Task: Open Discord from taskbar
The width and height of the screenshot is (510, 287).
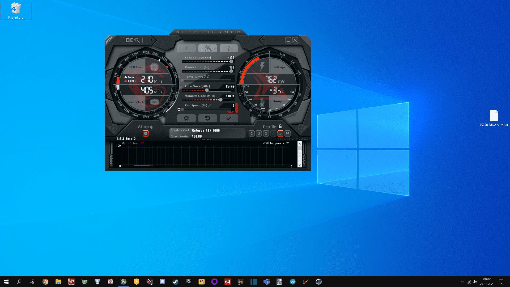Action: pyautogui.click(x=163, y=282)
